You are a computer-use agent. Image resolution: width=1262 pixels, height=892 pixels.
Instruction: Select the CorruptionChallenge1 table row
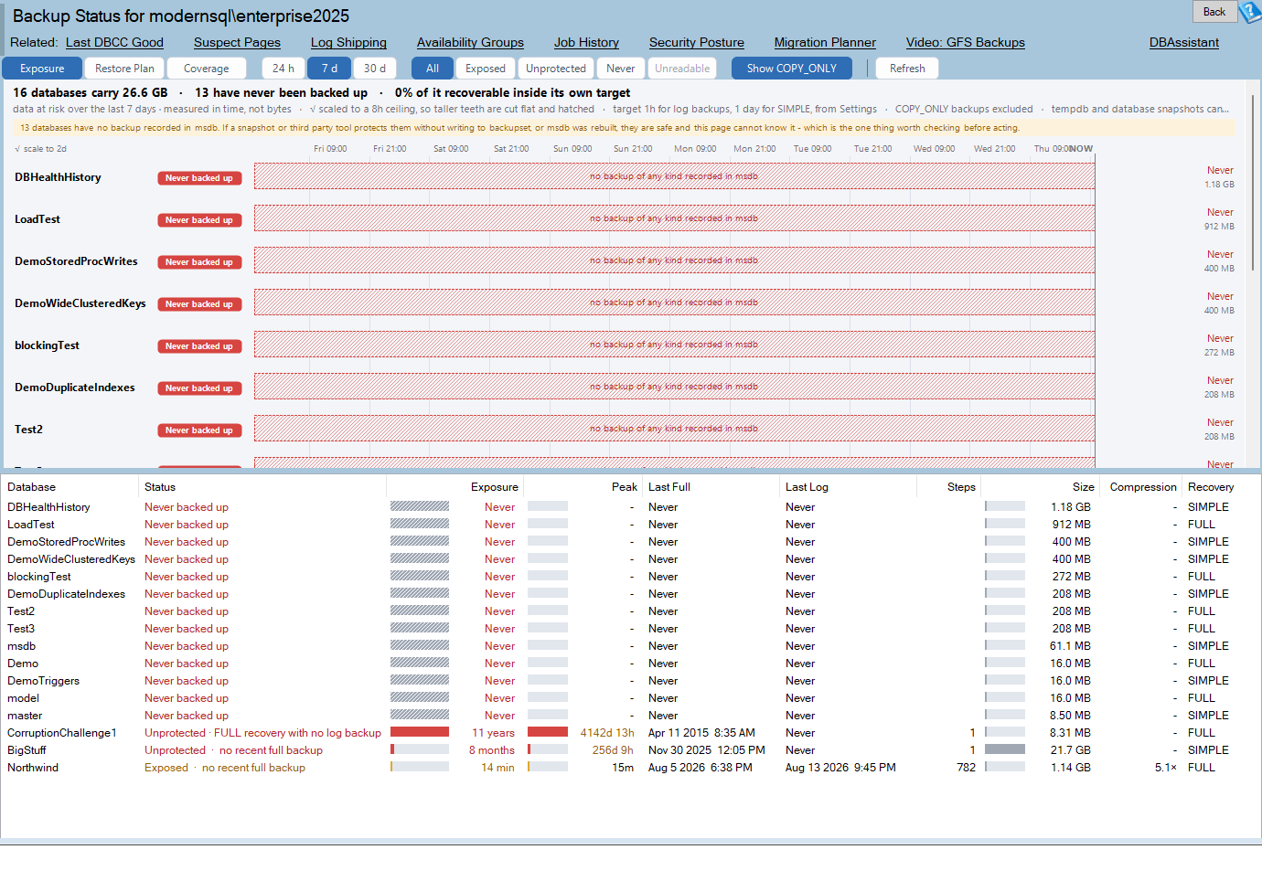coord(631,733)
